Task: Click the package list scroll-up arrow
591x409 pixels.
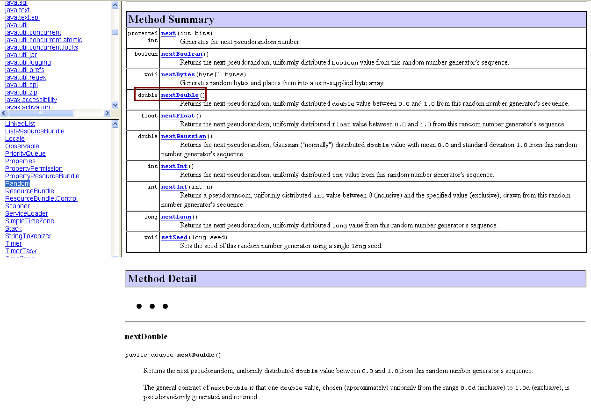Action: pyautogui.click(x=115, y=5)
